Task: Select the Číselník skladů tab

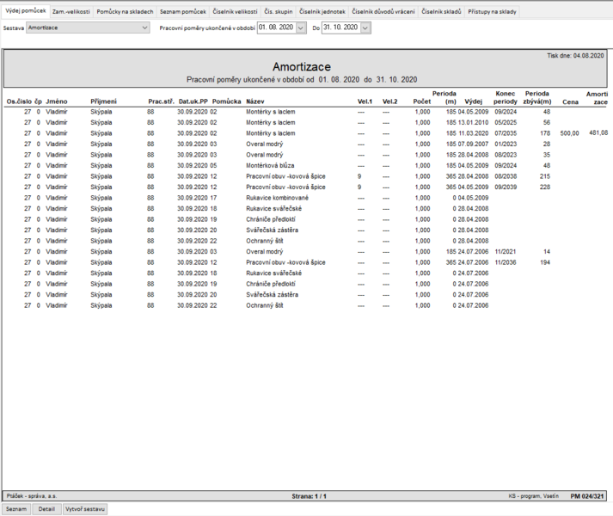Action: click(441, 12)
